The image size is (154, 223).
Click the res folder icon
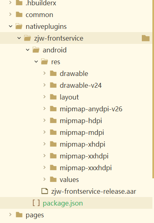click(44, 62)
